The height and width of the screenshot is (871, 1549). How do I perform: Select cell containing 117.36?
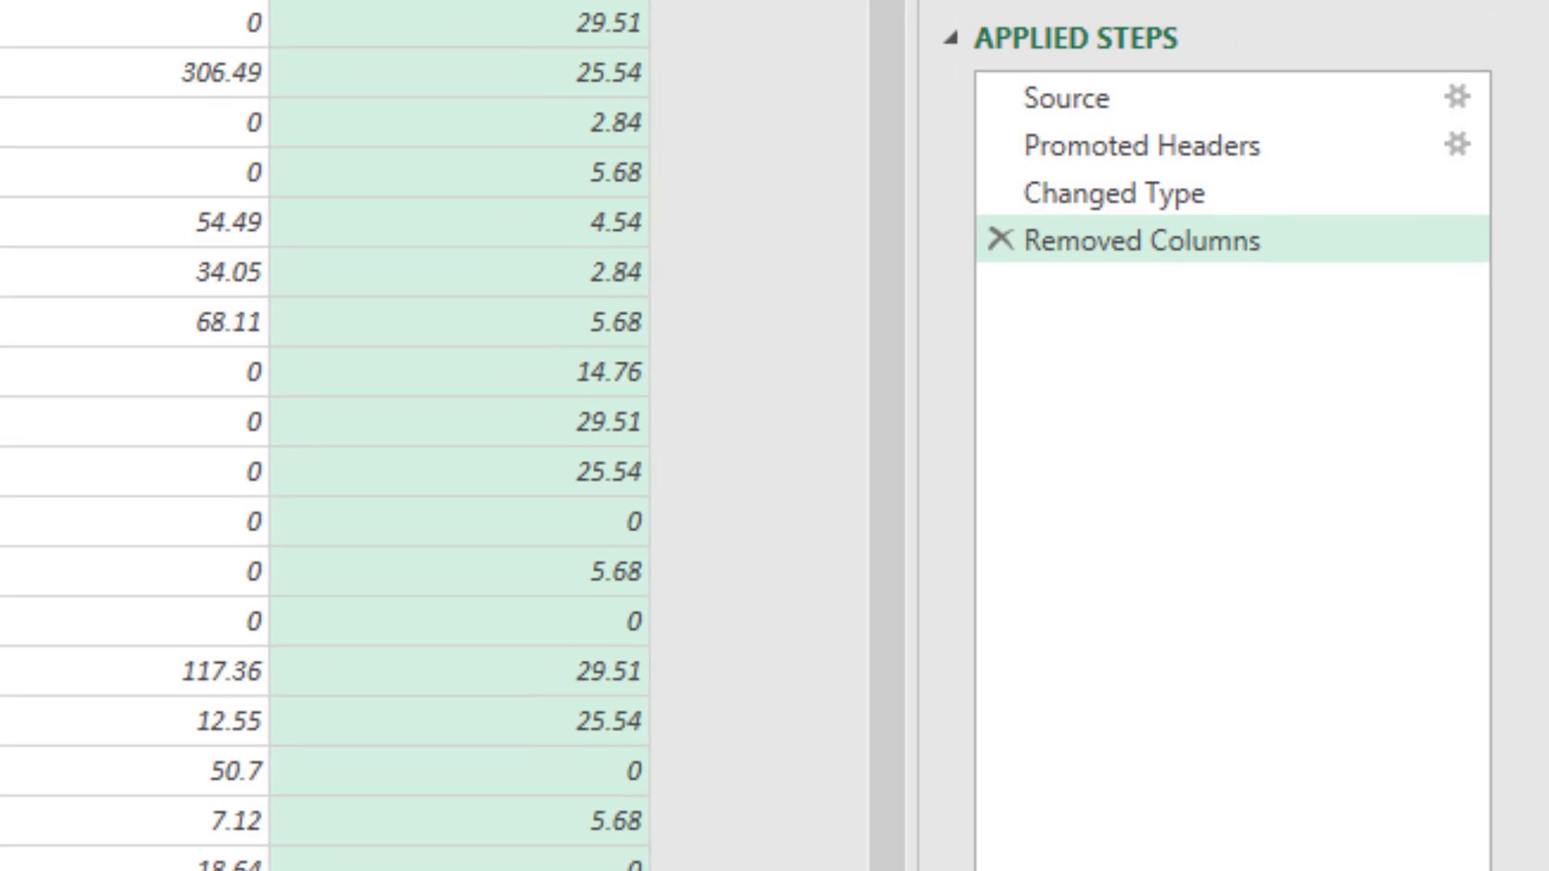pyautogui.click(x=221, y=671)
